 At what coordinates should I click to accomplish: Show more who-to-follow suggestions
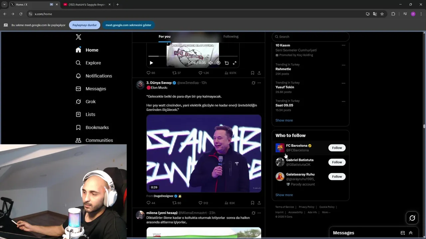click(284, 195)
